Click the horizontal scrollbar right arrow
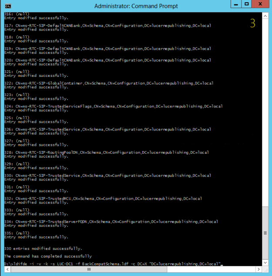272x276 pixels. point(259,269)
